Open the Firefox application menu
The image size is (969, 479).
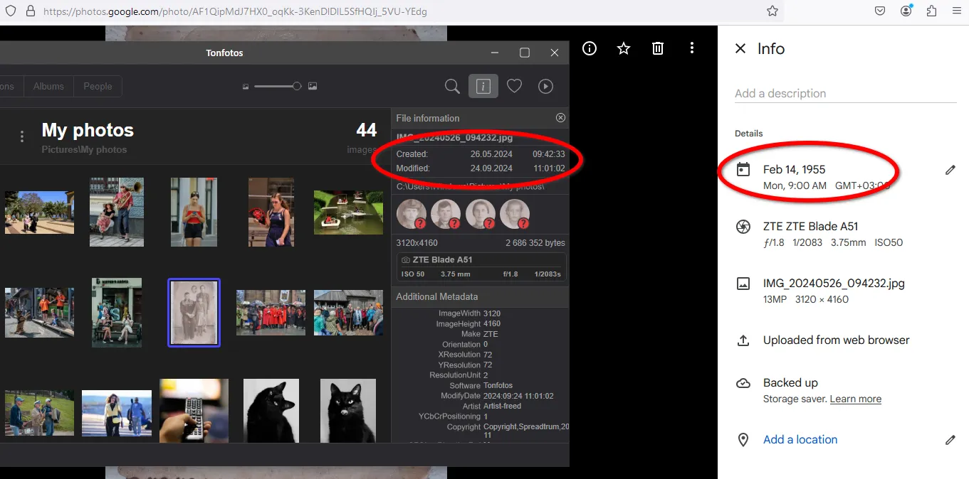(956, 11)
